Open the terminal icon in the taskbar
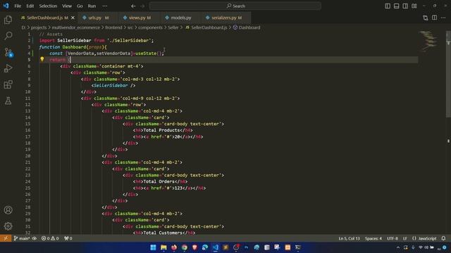This screenshot has height=253, width=451. pyautogui.click(x=298, y=247)
